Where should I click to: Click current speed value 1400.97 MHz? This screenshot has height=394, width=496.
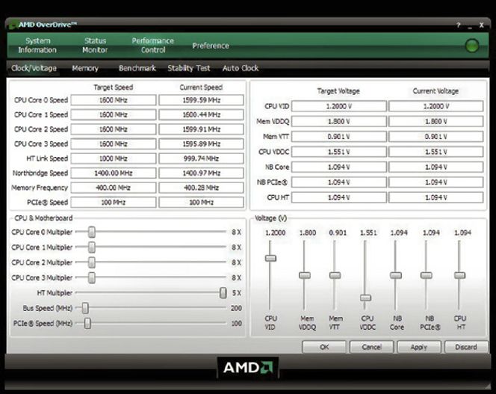(x=201, y=173)
